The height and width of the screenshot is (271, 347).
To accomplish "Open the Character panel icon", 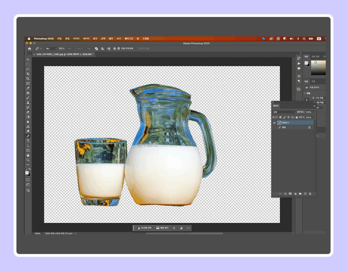I will [299, 76].
